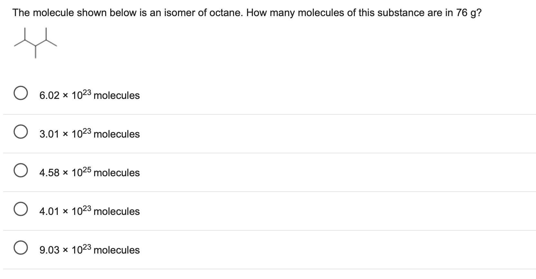
Task: Select the 6.02 × 10²³ molecules radio button
Action: (21, 94)
